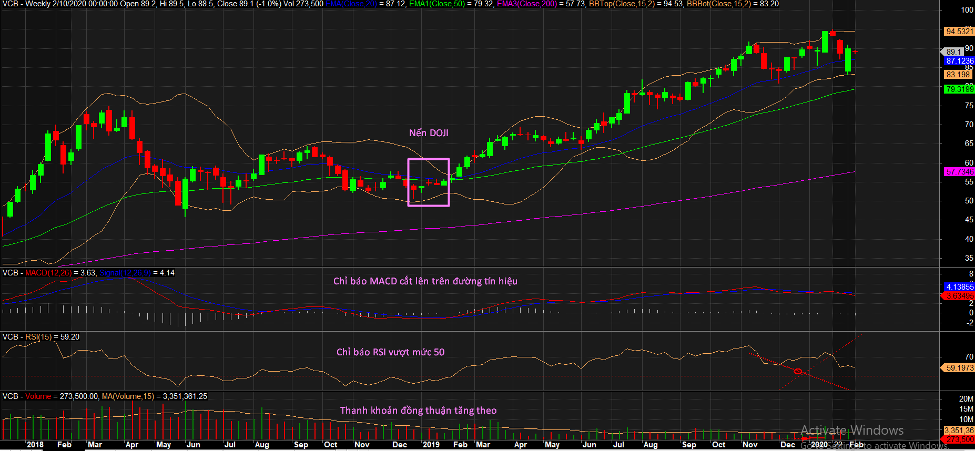
Task: Click the 20M level on volume axis
Action: 966,399
